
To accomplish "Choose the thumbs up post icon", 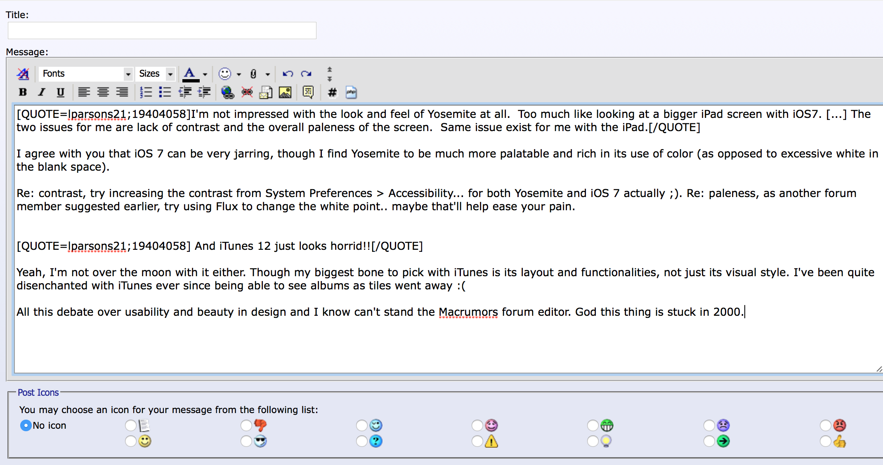I will [x=840, y=442].
